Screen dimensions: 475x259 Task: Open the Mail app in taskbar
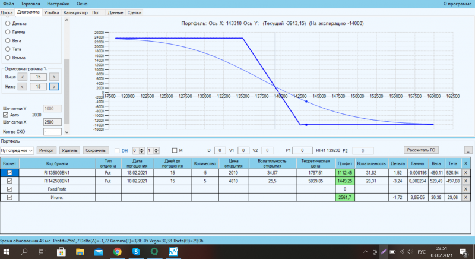pos(99,252)
